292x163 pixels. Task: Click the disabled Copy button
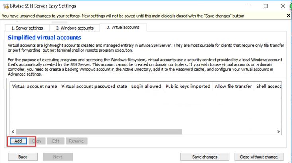[37, 141]
